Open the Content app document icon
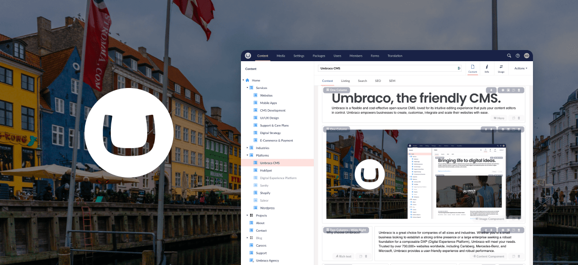The height and width of the screenshot is (265, 578). click(x=473, y=67)
